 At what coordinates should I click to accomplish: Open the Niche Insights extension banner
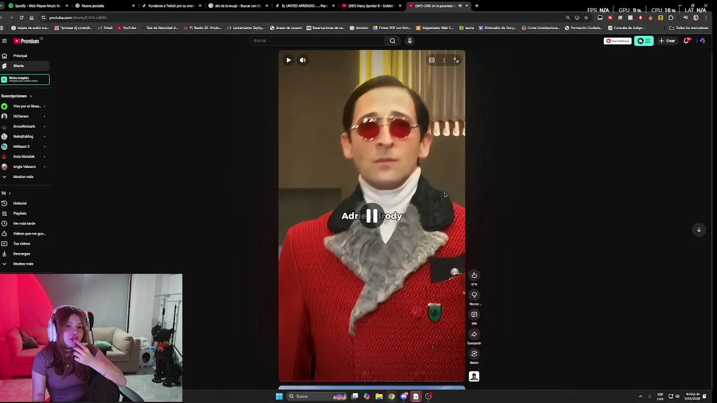tap(25, 79)
